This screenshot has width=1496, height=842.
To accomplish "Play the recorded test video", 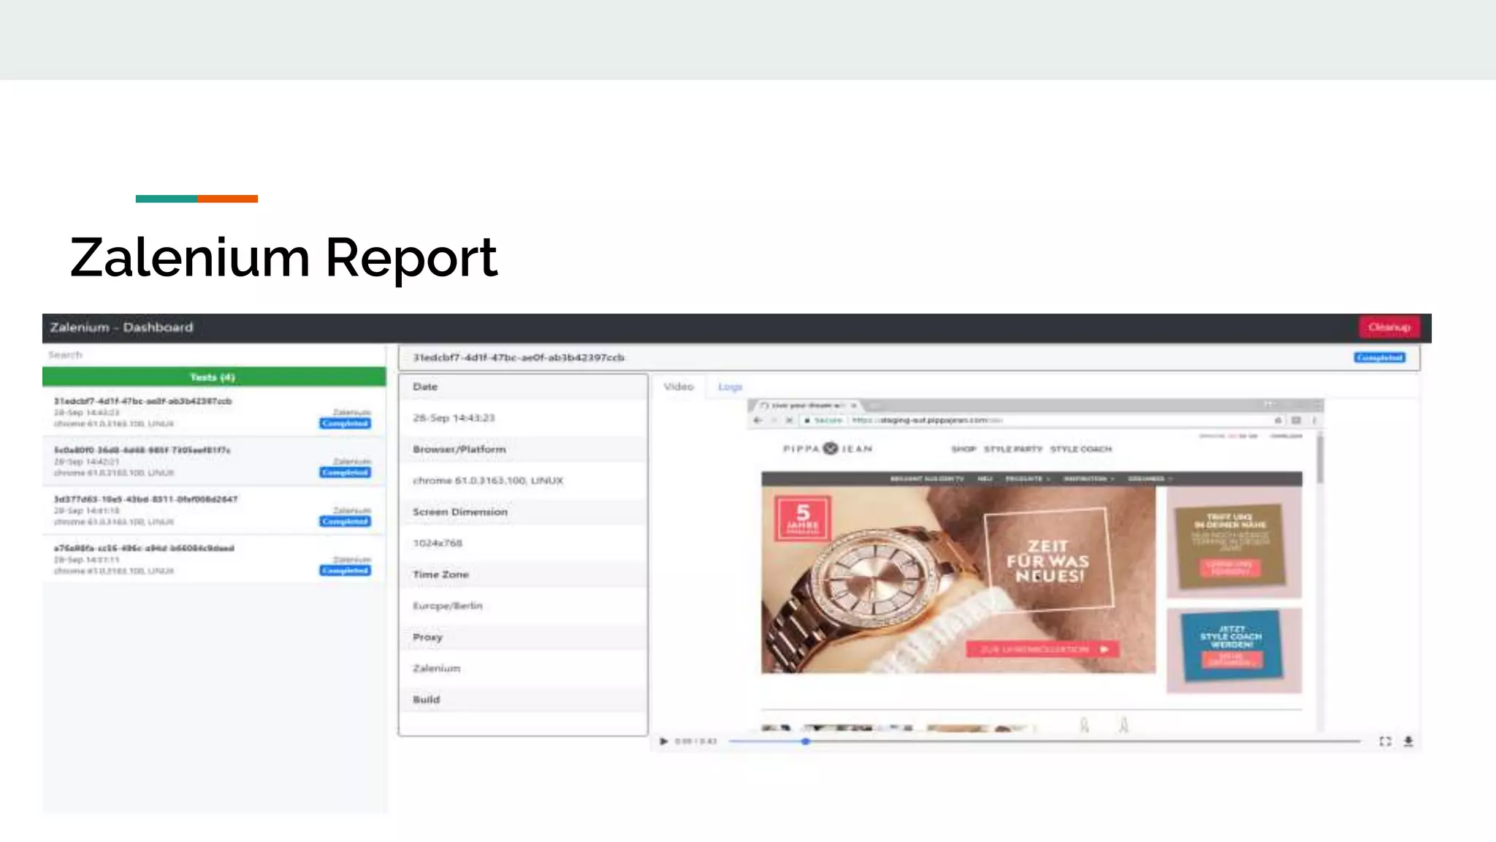I will [x=663, y=741].
